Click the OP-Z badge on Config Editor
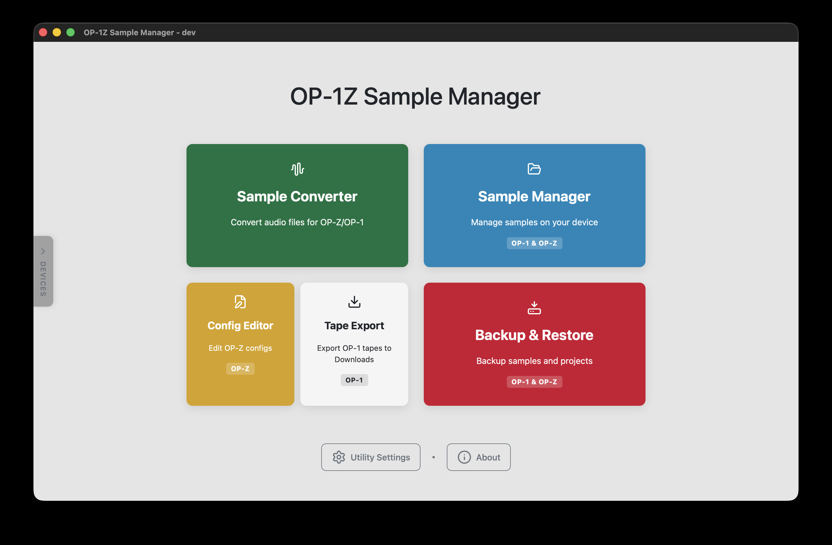The height and width of the screenshot is (545, 832). [240, 369]
